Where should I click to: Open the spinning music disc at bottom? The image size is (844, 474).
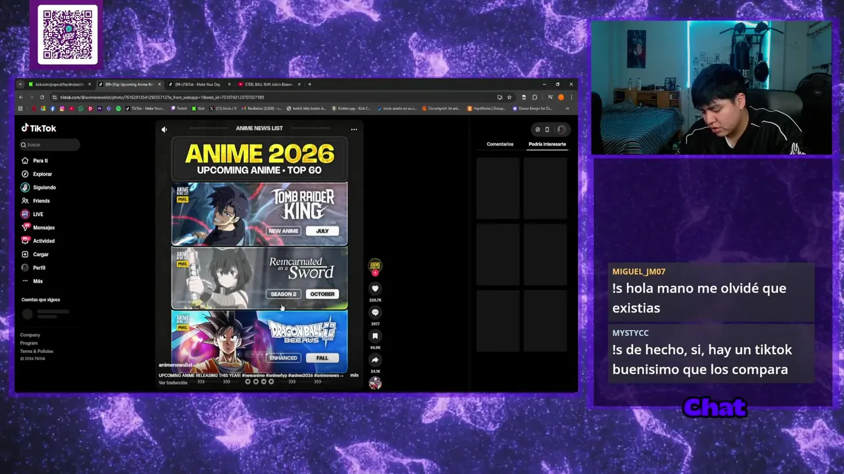click(375, 383)
